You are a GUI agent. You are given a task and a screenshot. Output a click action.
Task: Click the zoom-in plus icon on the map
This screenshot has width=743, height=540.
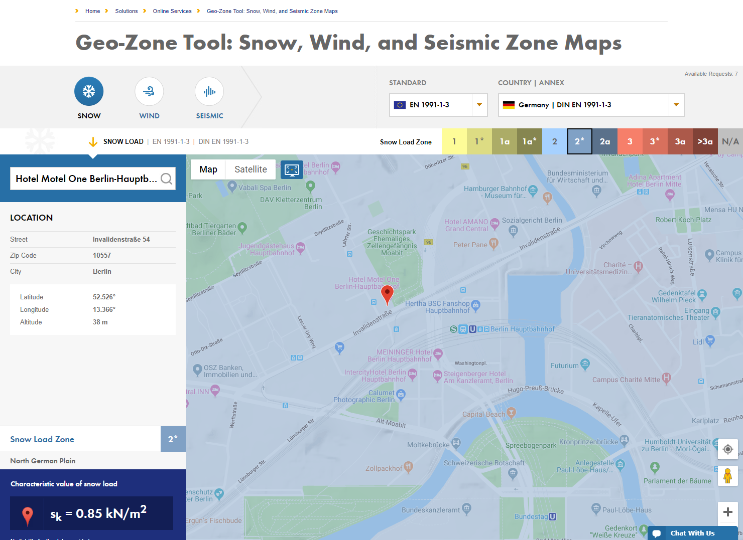click(727, 512)
